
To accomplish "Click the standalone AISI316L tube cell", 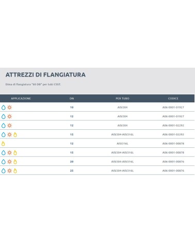I will tap(122, 144).
